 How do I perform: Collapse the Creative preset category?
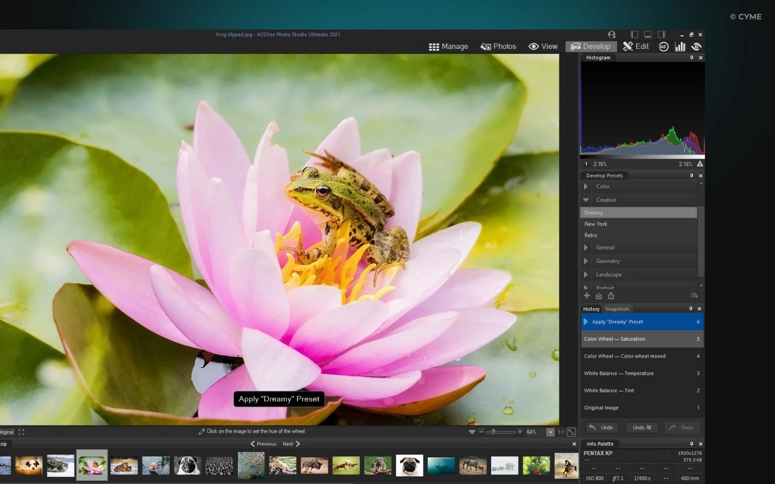point(586,200)
